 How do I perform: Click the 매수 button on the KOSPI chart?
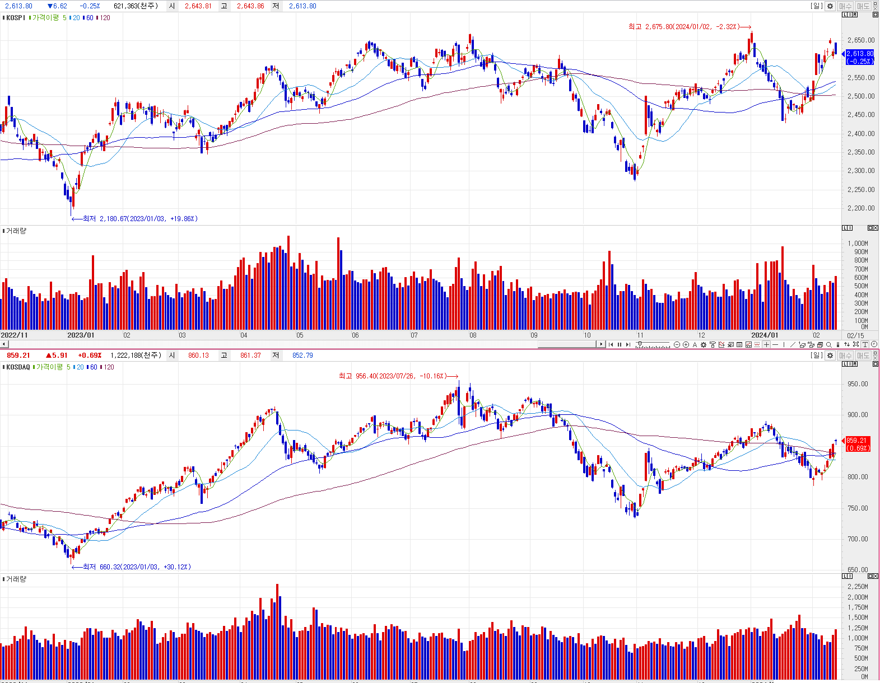pos(845,6)
